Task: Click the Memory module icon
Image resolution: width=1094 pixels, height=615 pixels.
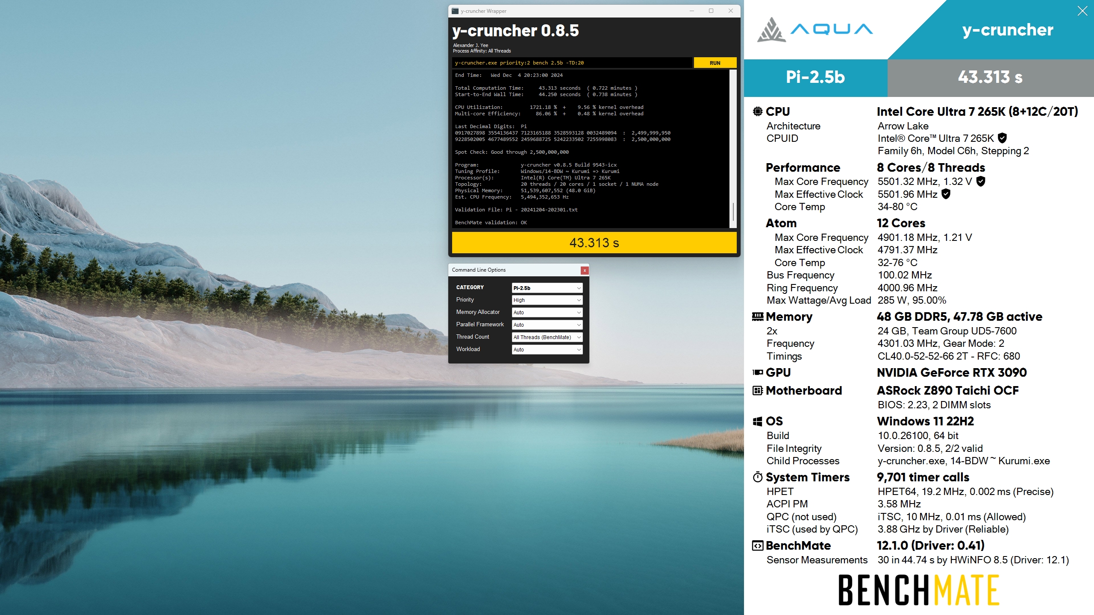Action: click(757, 316)
